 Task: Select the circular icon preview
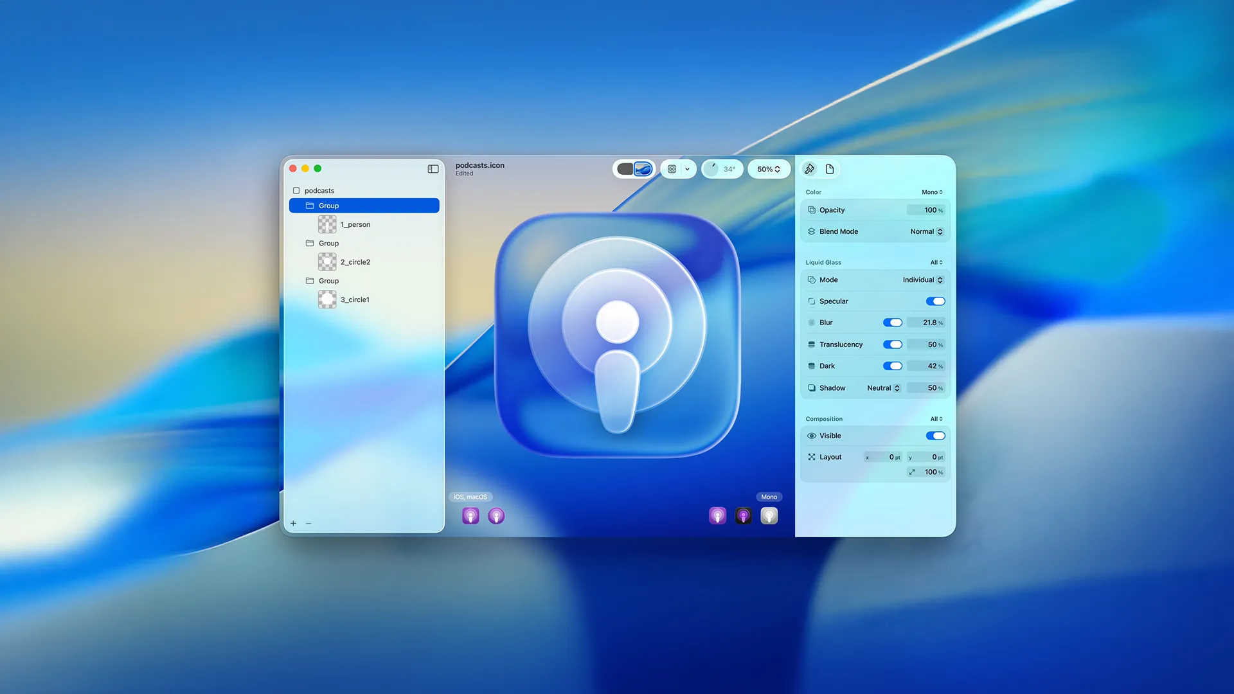(x=496, y=515)
